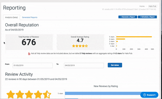This screenshot has height=99, width=162.
Task: Focus the From date field
Action: 33,65
